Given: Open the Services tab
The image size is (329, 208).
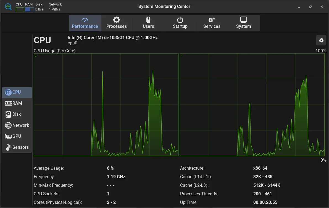Looking at the screenshot, I should click(x=212, y=23).
